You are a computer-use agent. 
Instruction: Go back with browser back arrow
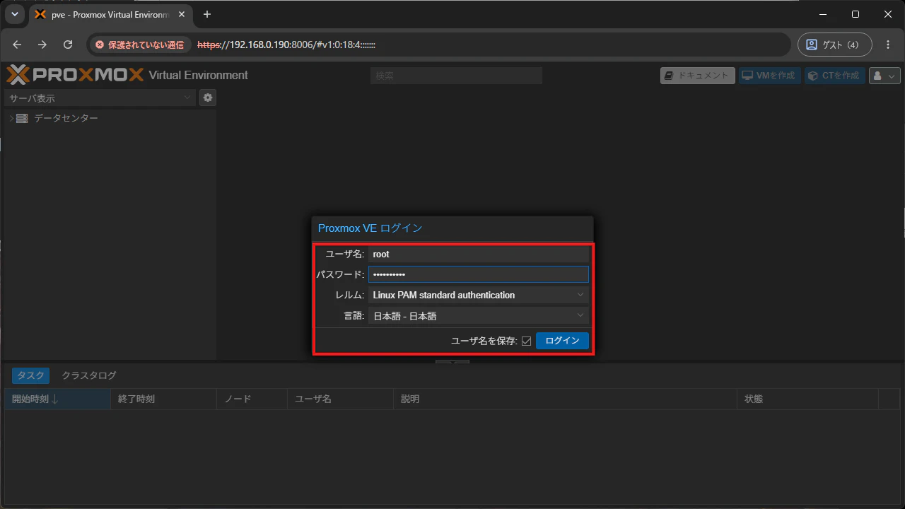18,45
